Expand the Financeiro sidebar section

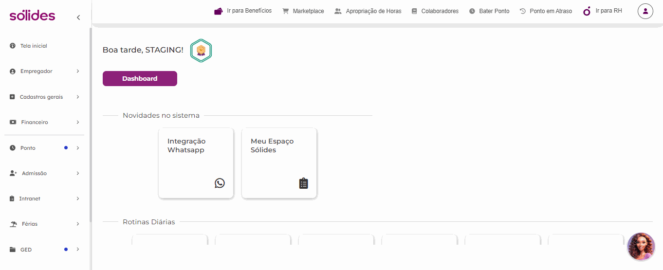click(44, 122)
